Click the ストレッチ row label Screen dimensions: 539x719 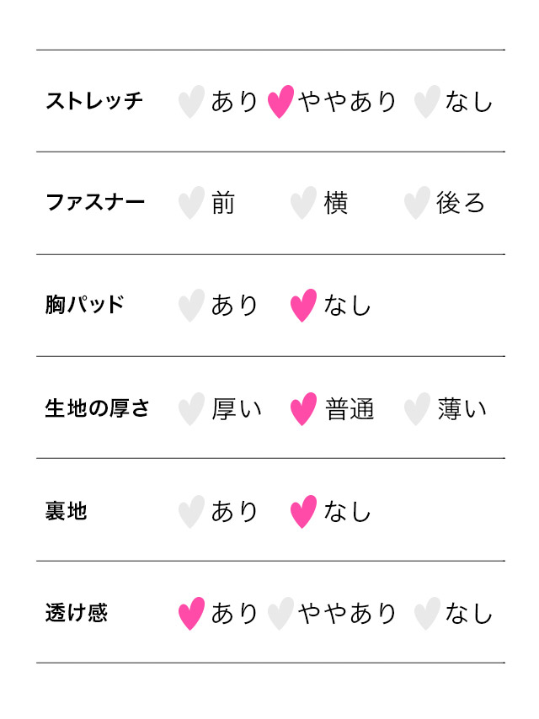94,102
